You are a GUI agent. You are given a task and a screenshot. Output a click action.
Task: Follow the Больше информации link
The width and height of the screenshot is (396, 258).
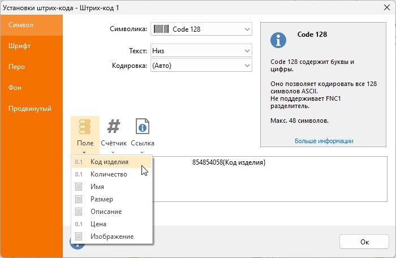tap(324, 141)
